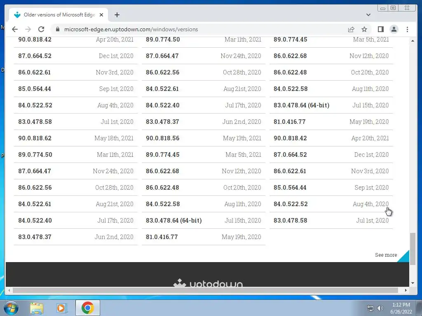Click the browser Forward arrow
The image size is (422, 316).
coord(28,29)
